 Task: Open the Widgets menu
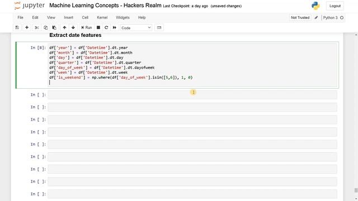(123, 17)
